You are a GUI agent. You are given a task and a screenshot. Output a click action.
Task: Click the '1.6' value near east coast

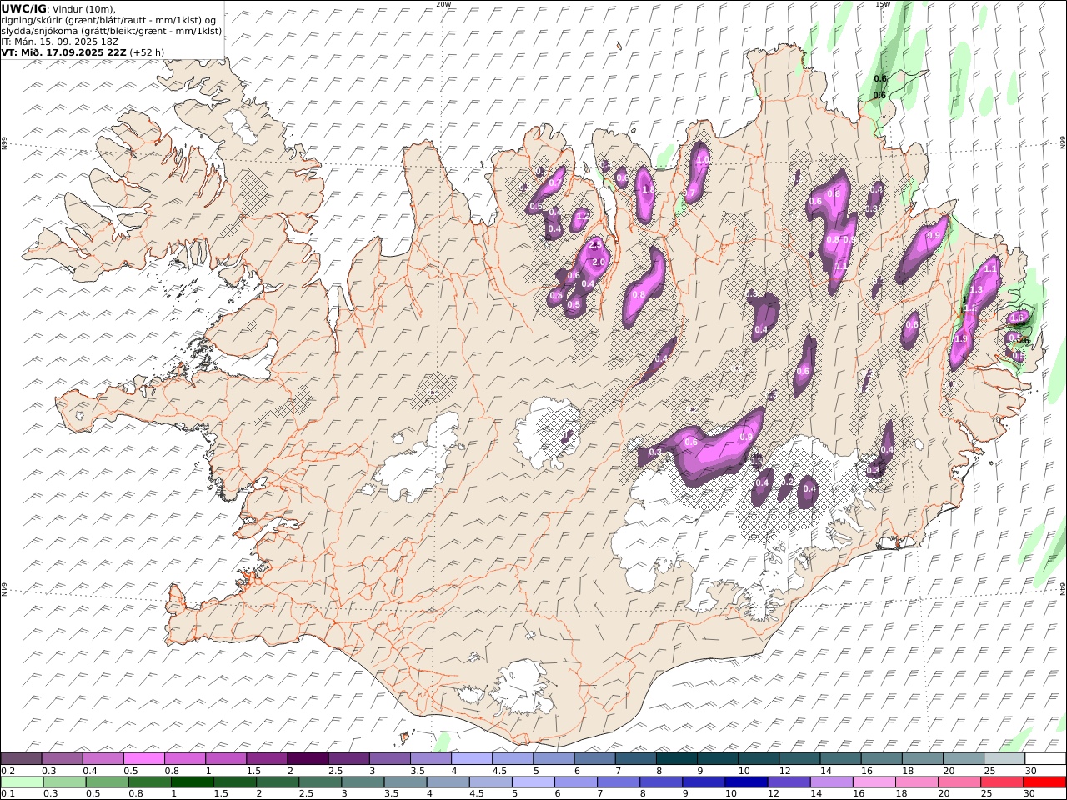tap(1016, 317)
